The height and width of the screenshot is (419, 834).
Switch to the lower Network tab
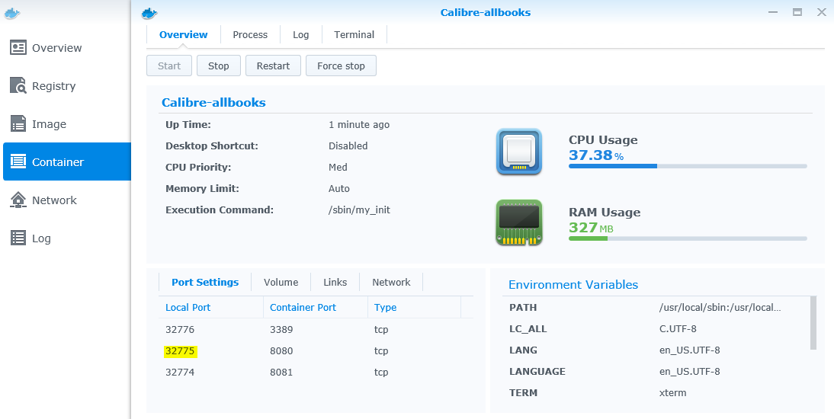tap(391, 283)
